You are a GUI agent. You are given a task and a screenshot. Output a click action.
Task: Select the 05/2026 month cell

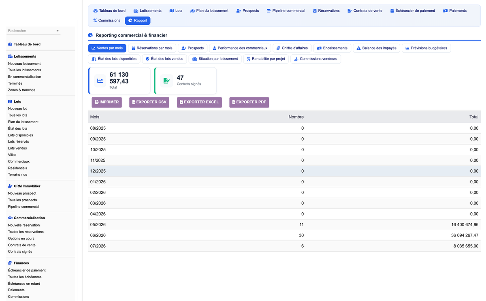click(x=98, y=224)
